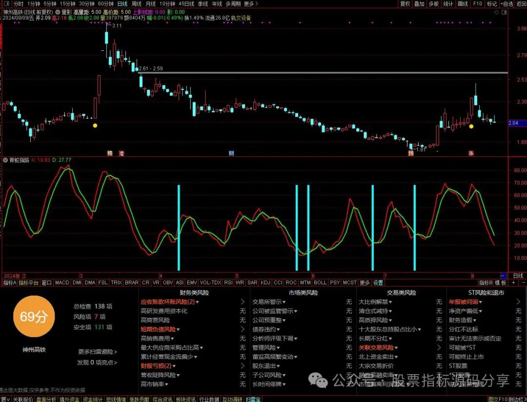Click the 港 marker below the March candles
Viewport: 527px width, 402px height.
[x=122, y=153]
